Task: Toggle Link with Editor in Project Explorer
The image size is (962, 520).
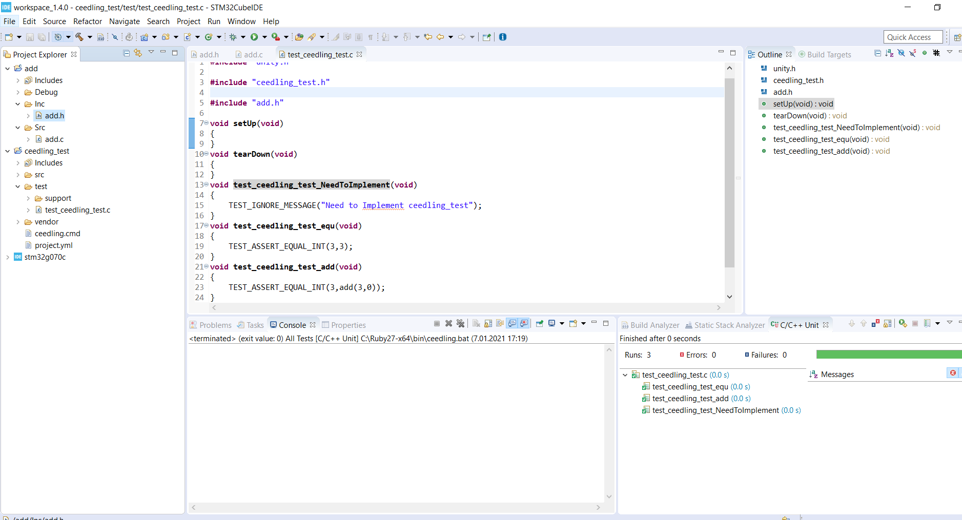Action: 138,53
